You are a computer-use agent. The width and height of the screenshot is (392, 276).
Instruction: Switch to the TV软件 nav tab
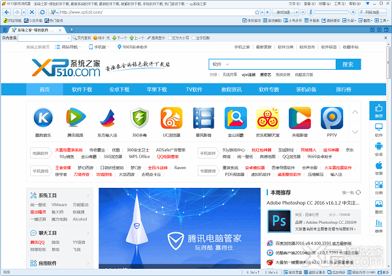194,89
